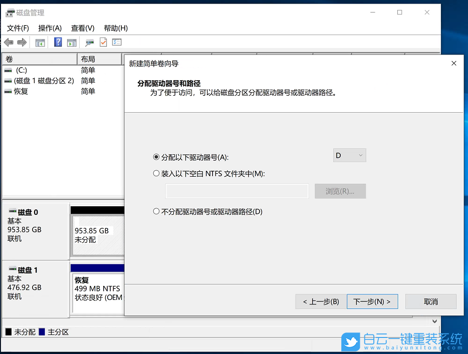
Task: Click the show action pane toolbar icon
Action: pyautogui.click(x=71, y=42)
